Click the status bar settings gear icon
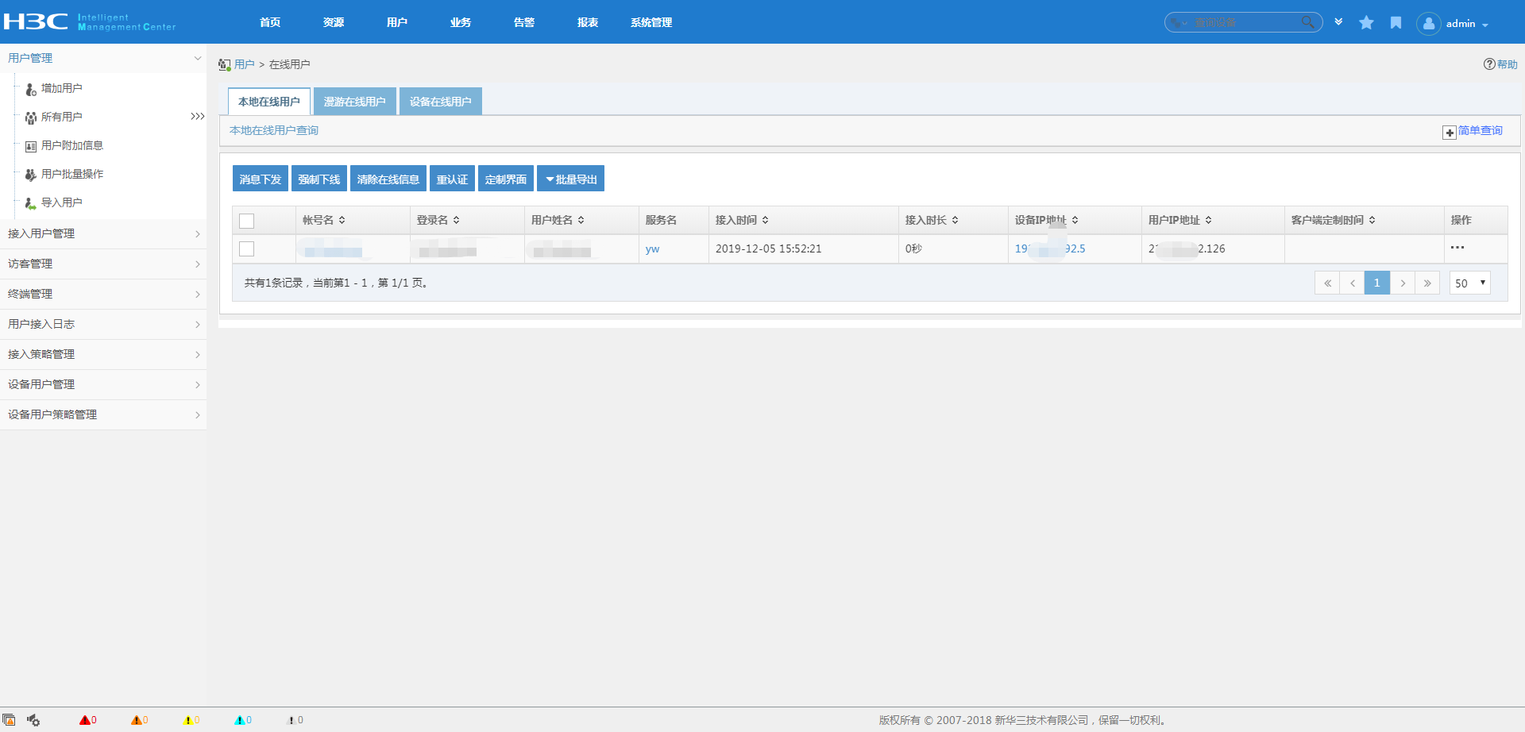Viewport: 1525px width, 732px height. coord(33,720)
